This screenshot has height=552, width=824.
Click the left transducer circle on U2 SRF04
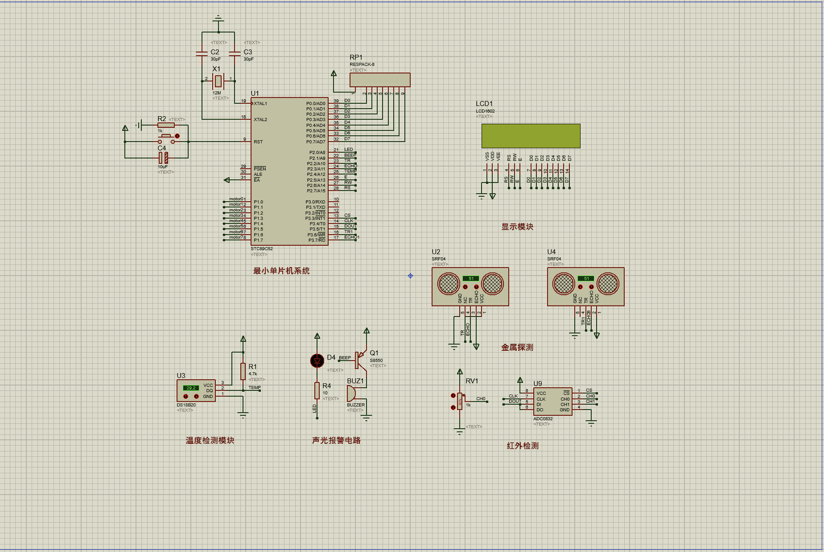pos(449,284)
